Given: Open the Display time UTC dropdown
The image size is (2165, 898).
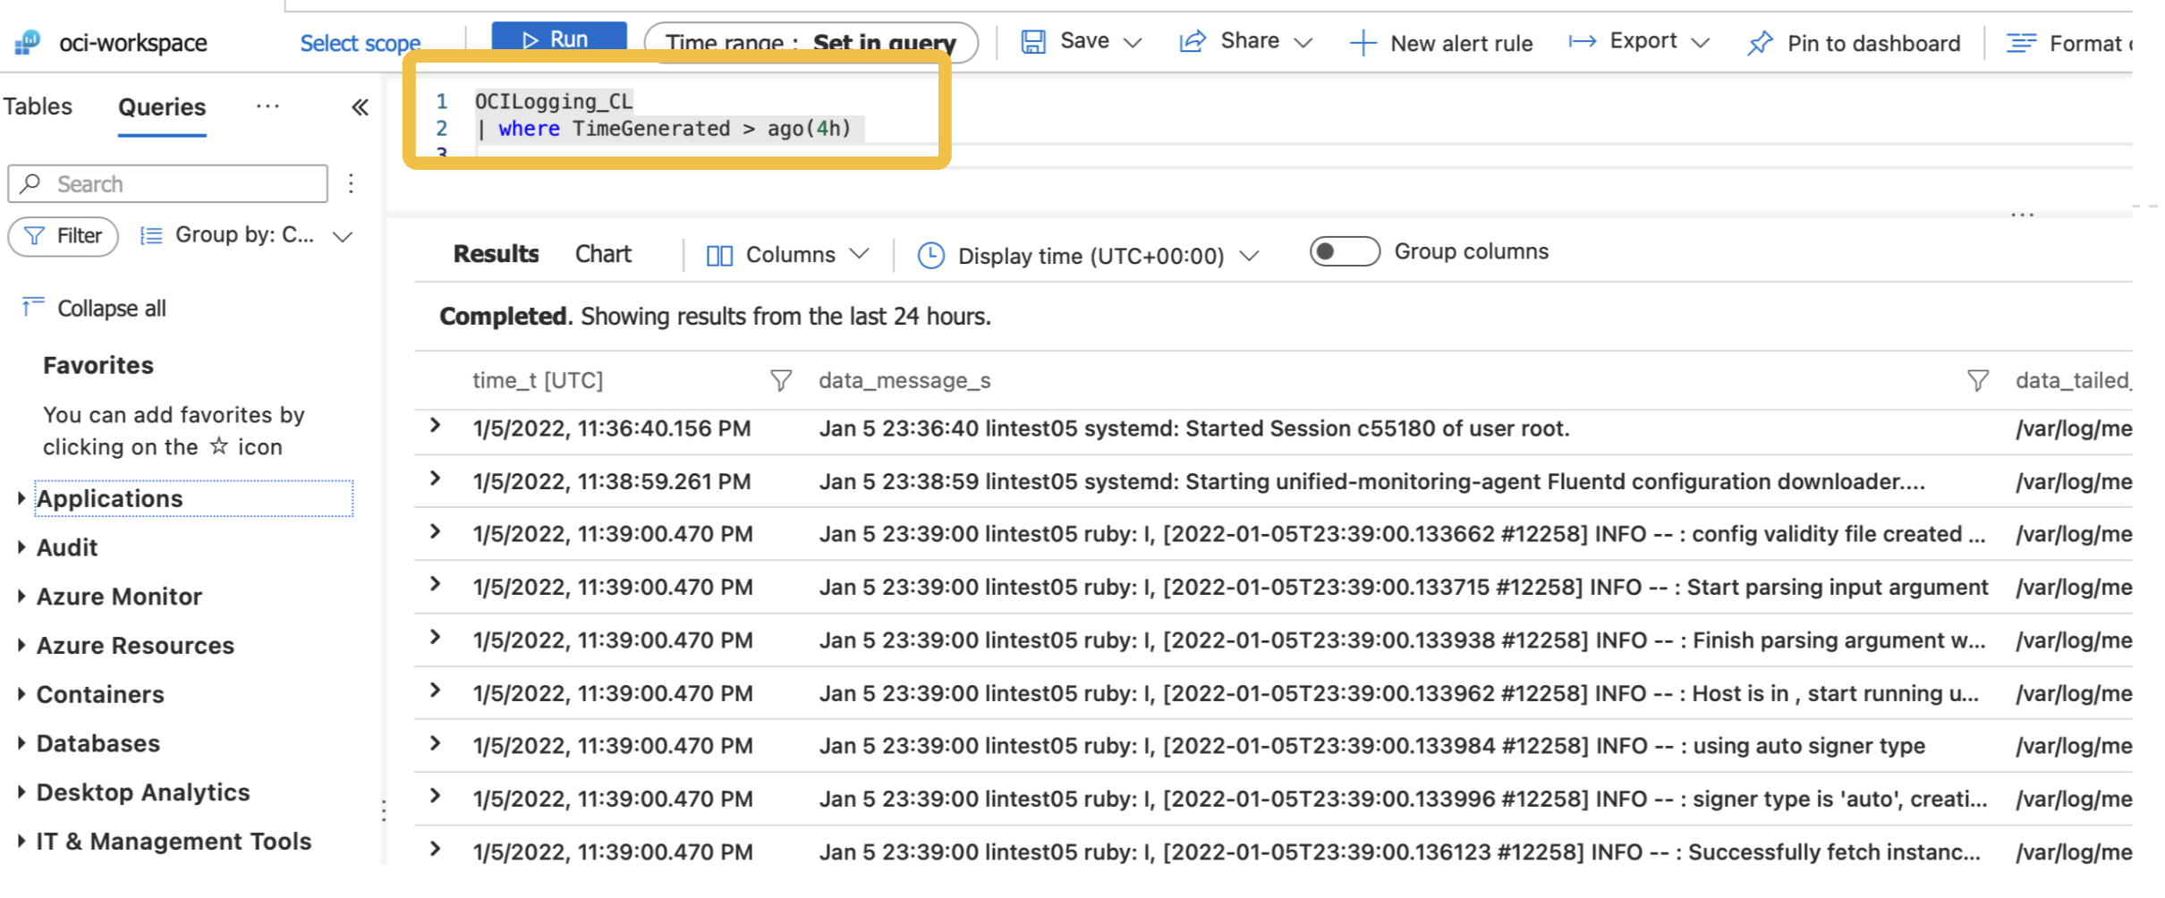Looking at the screenshot, I should click(1088, 256).
